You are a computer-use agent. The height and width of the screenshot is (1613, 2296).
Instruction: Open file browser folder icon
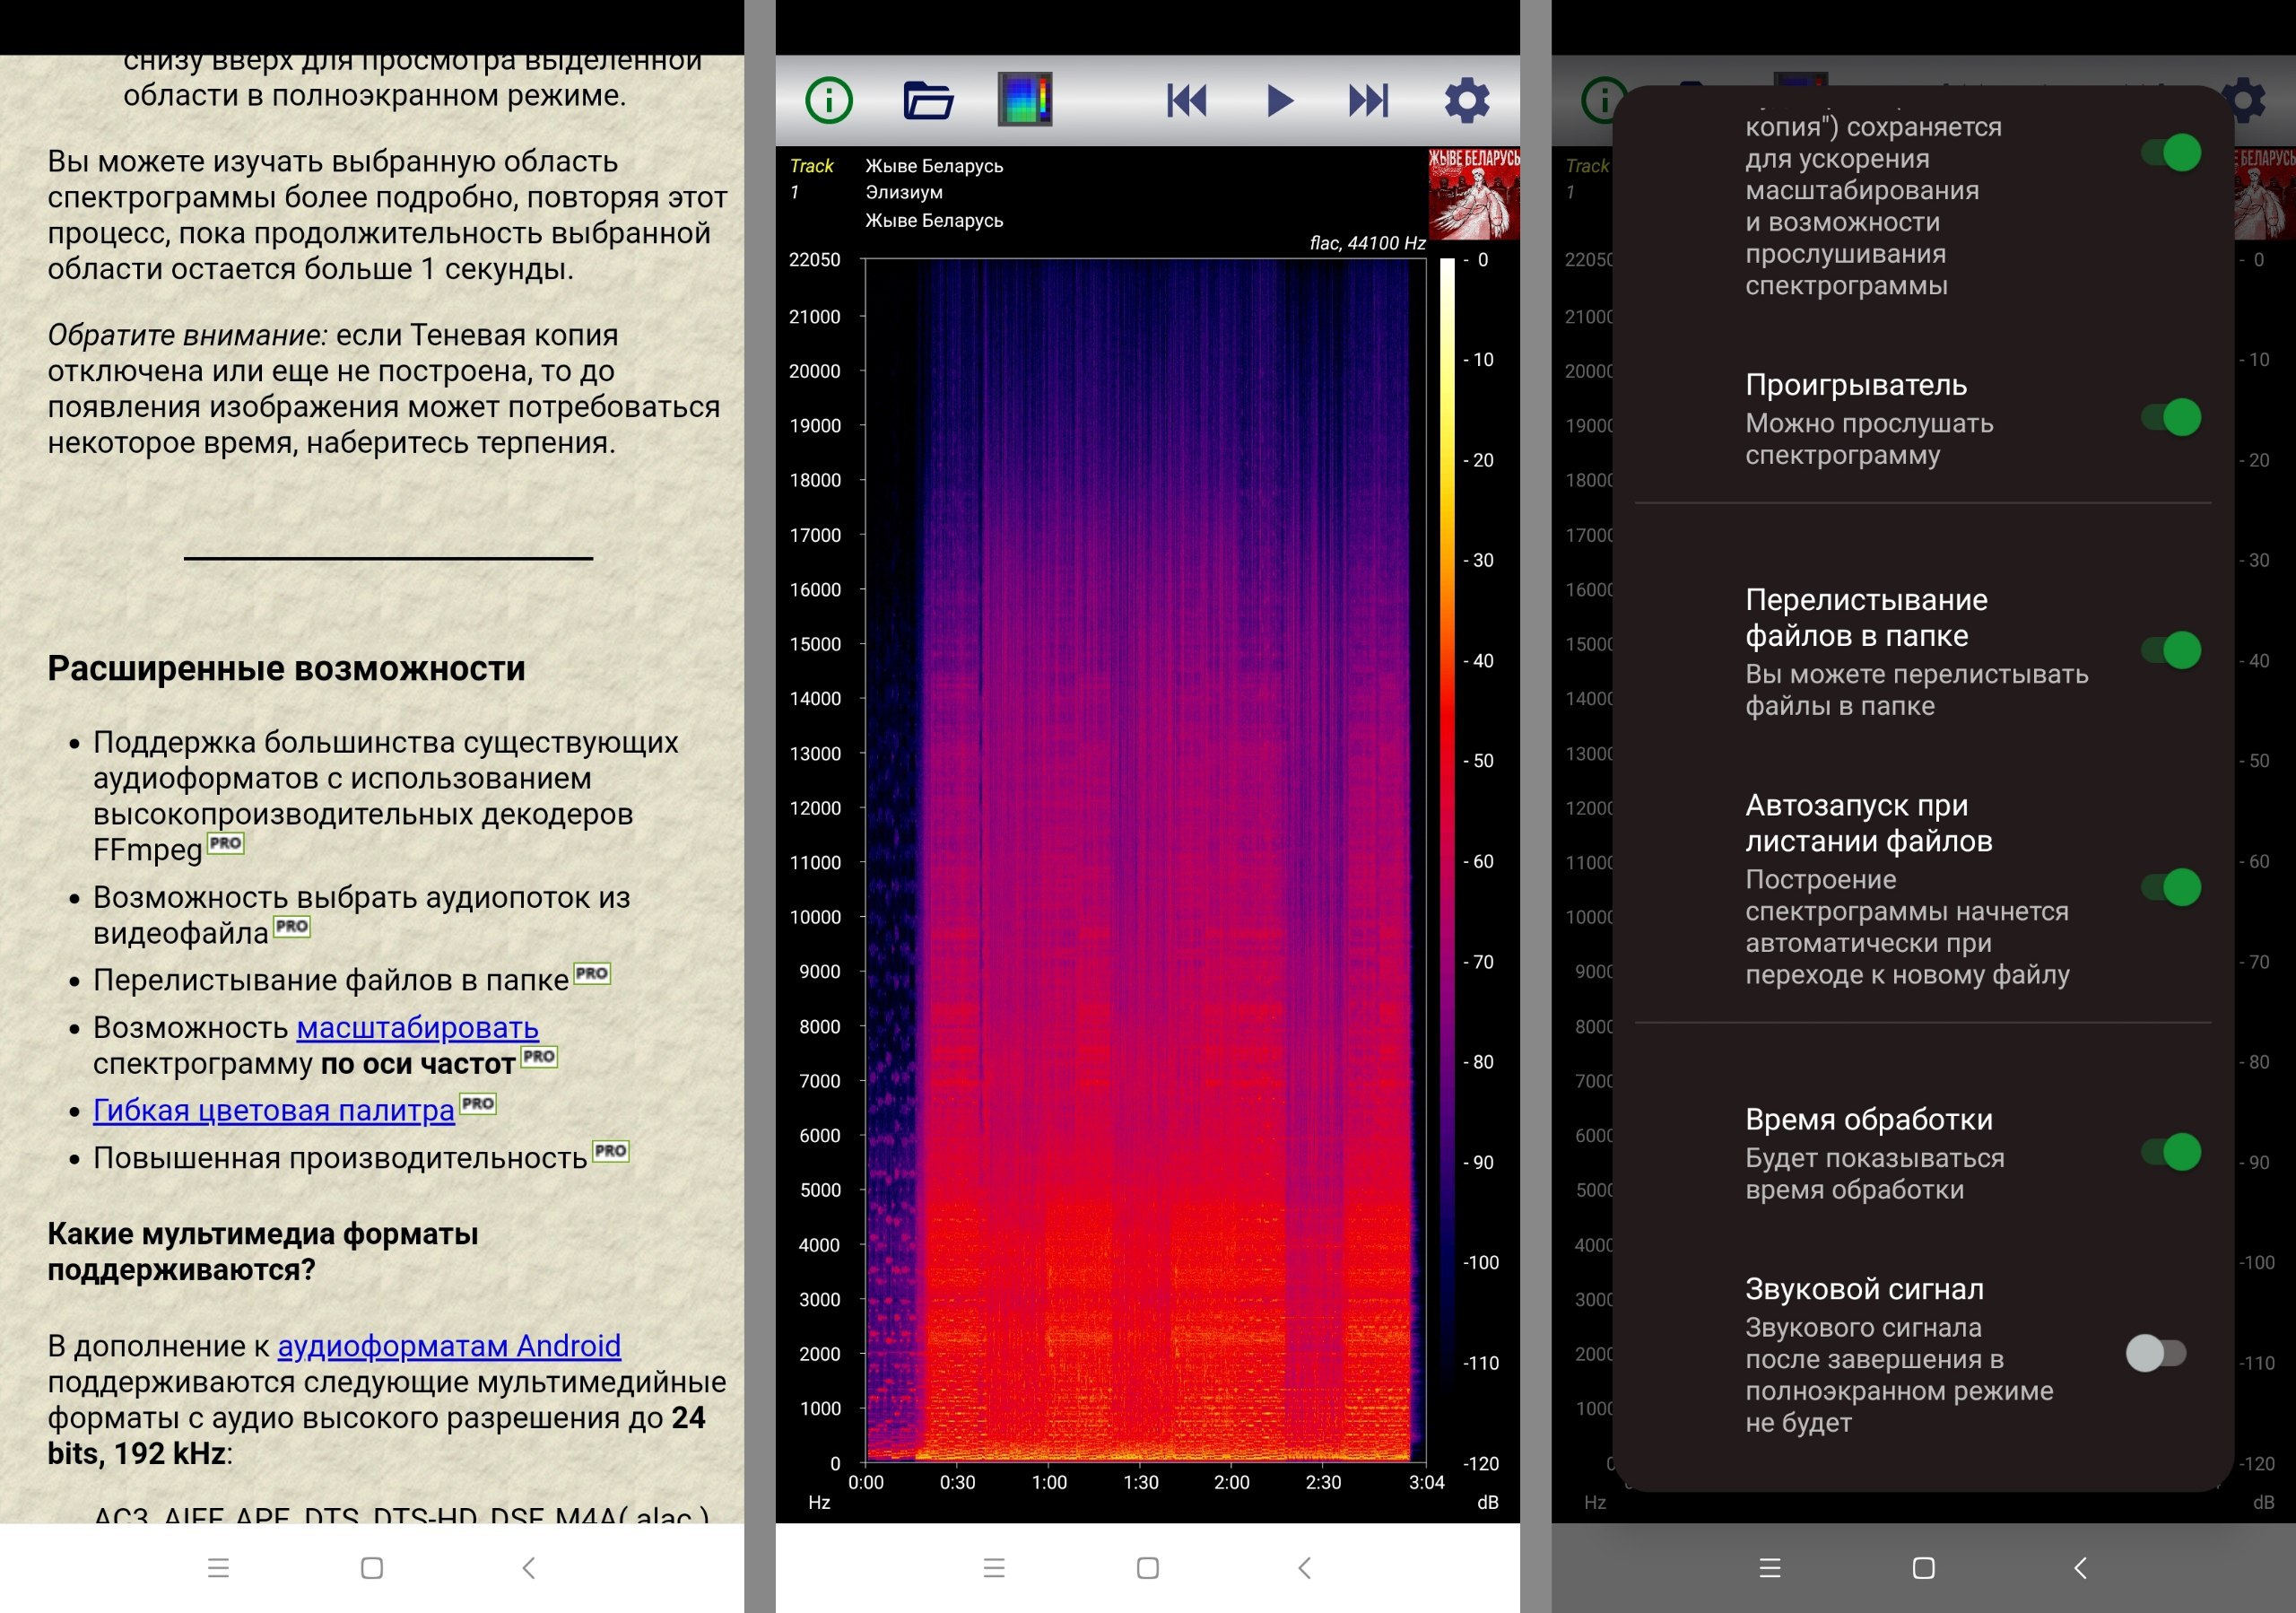coord(927,100)
